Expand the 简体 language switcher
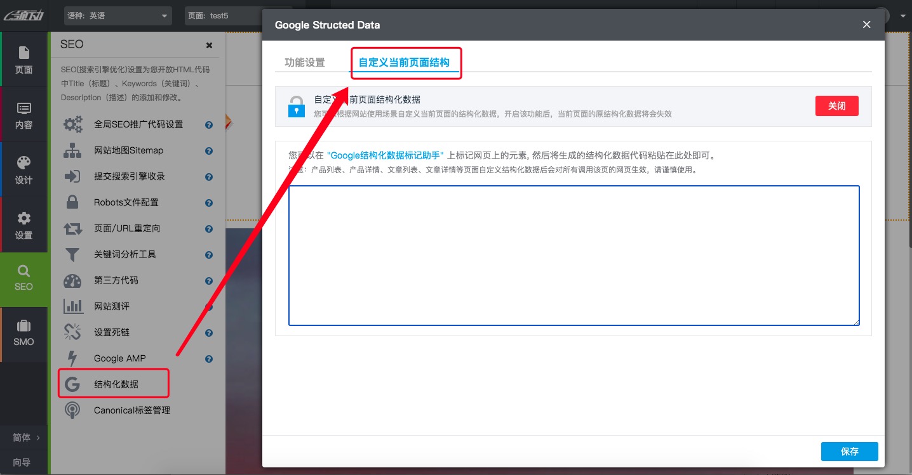 (23, 438)
